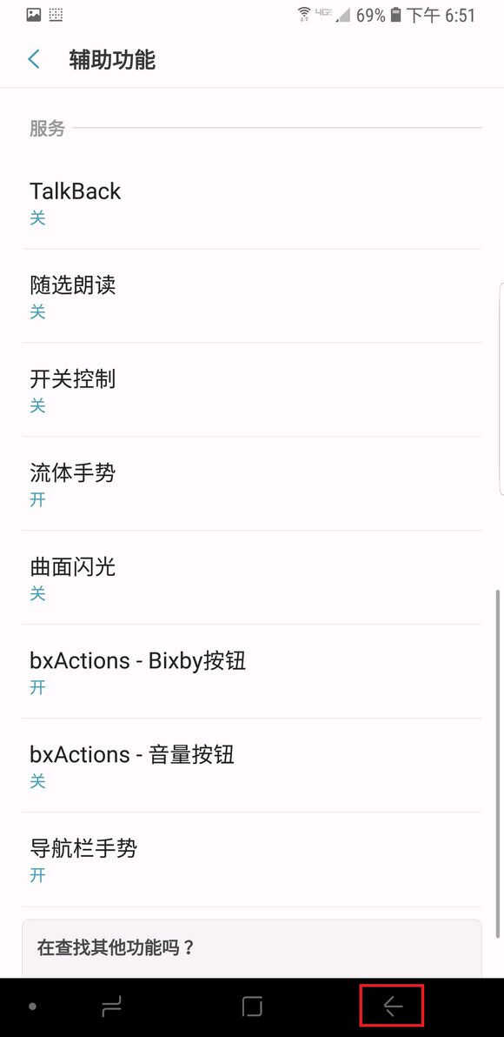Tap the Wi-Fi status icon
Image resolution: width=504 pixels, height=1037 pixels.
point(304,15)
